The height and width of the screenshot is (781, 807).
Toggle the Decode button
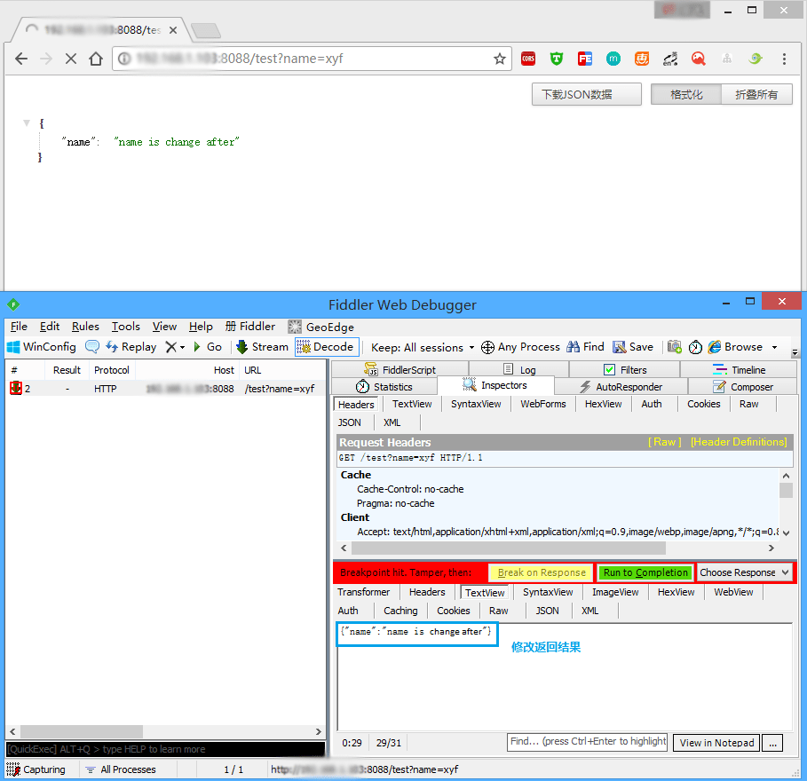tap(327, 347)
